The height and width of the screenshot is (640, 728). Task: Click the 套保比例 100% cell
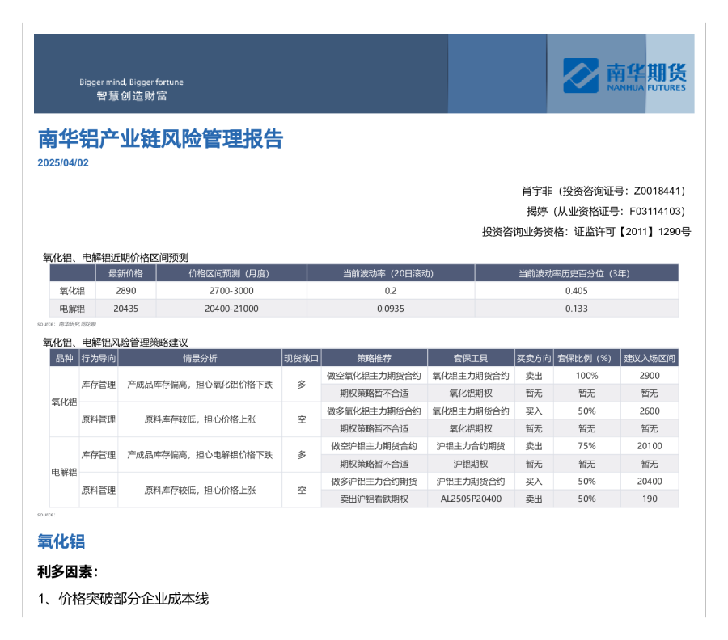point(586,376)
